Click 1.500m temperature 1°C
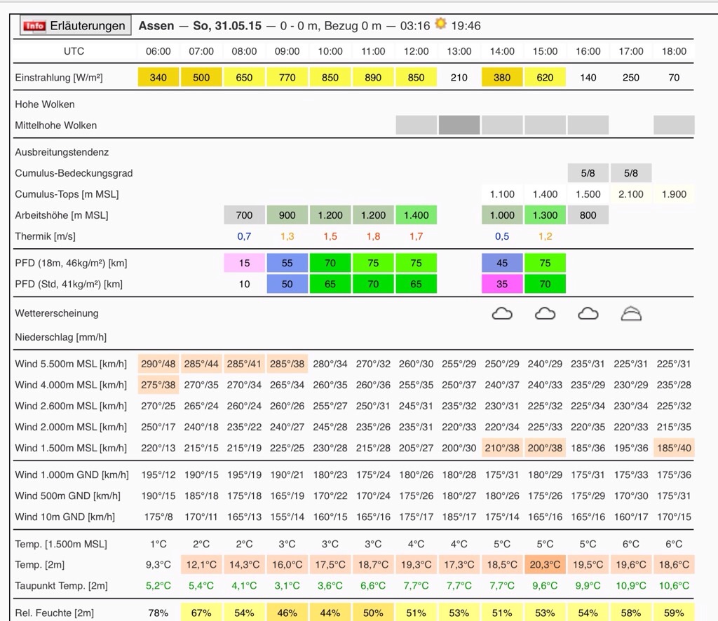Viewport: 718px width, 621px height. point(158,544)
